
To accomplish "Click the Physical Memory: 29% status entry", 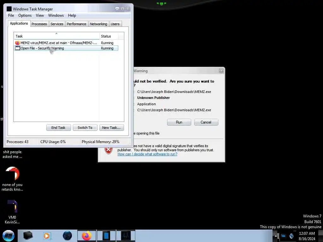I will coord(100,142).
